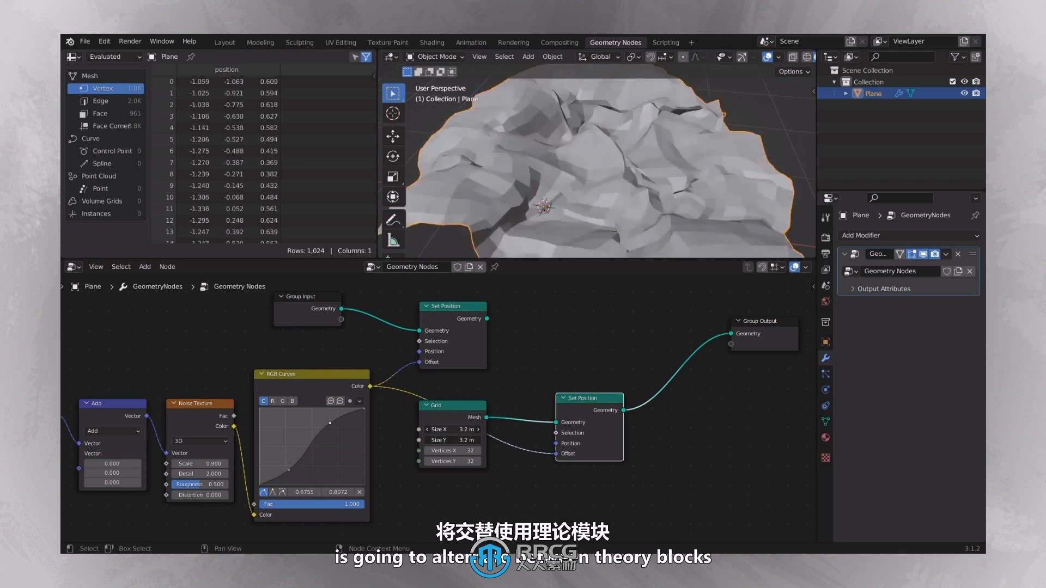Open the Add Modifier dropdown
This screenshot has width=1046, height=588.
[909, 235]
